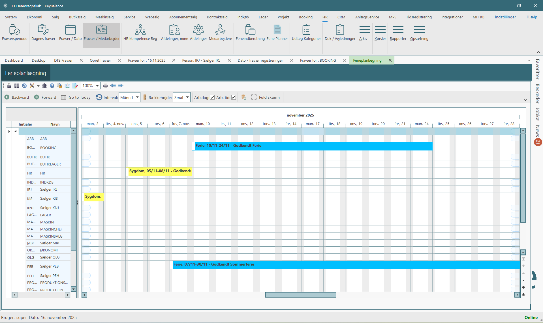Open Fravær / Dato

pos(70,33)
